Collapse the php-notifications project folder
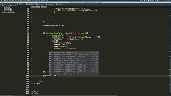171x96 pixels. [x=1, y=6]
